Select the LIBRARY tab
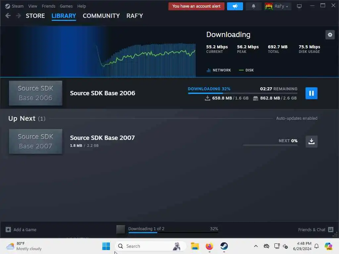339x254 pixels. [x=64, y=16]
